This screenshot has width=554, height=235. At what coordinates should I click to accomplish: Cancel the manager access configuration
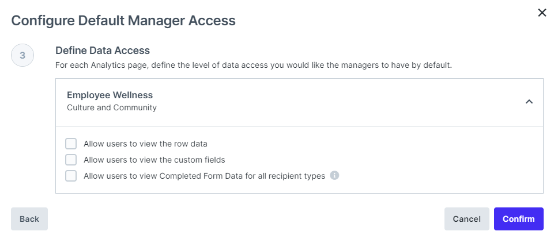point(467,219)
